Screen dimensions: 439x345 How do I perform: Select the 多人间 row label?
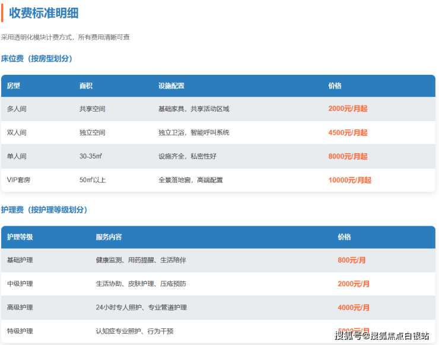tap(17, 109)
